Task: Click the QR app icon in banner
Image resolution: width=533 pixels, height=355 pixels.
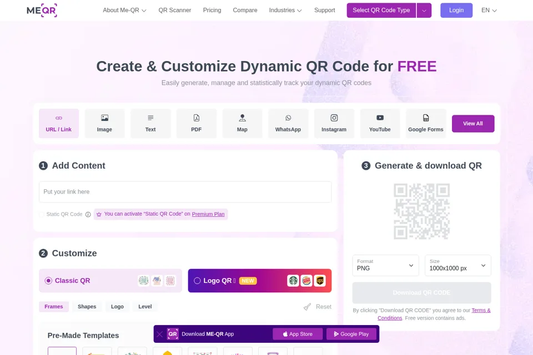Action: [173, 334]
